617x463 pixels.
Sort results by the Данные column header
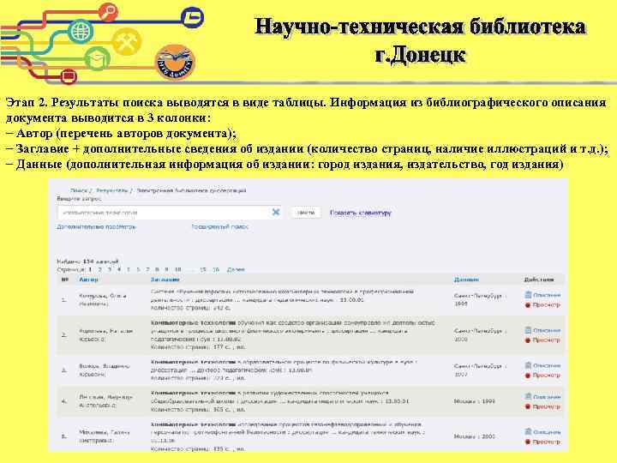click(x=466, y=280)
